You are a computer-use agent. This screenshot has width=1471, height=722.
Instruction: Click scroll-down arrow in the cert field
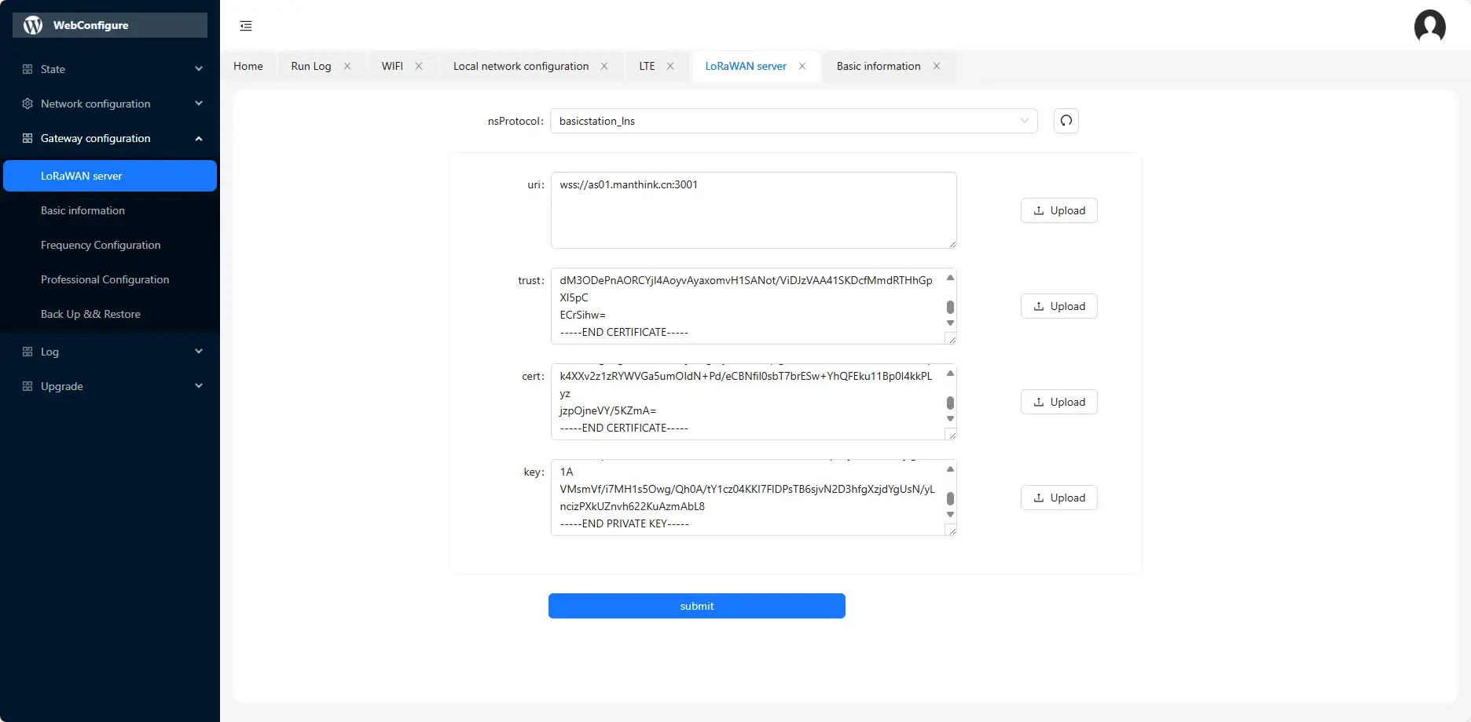click(x=950, y=419)
